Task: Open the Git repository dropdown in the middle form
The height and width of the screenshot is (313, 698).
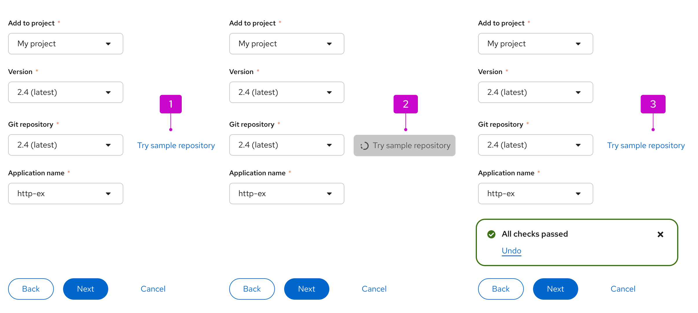Action: 286,145
